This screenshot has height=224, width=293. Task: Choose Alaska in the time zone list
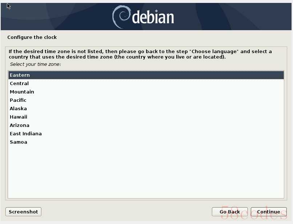[x=146, y=108]
